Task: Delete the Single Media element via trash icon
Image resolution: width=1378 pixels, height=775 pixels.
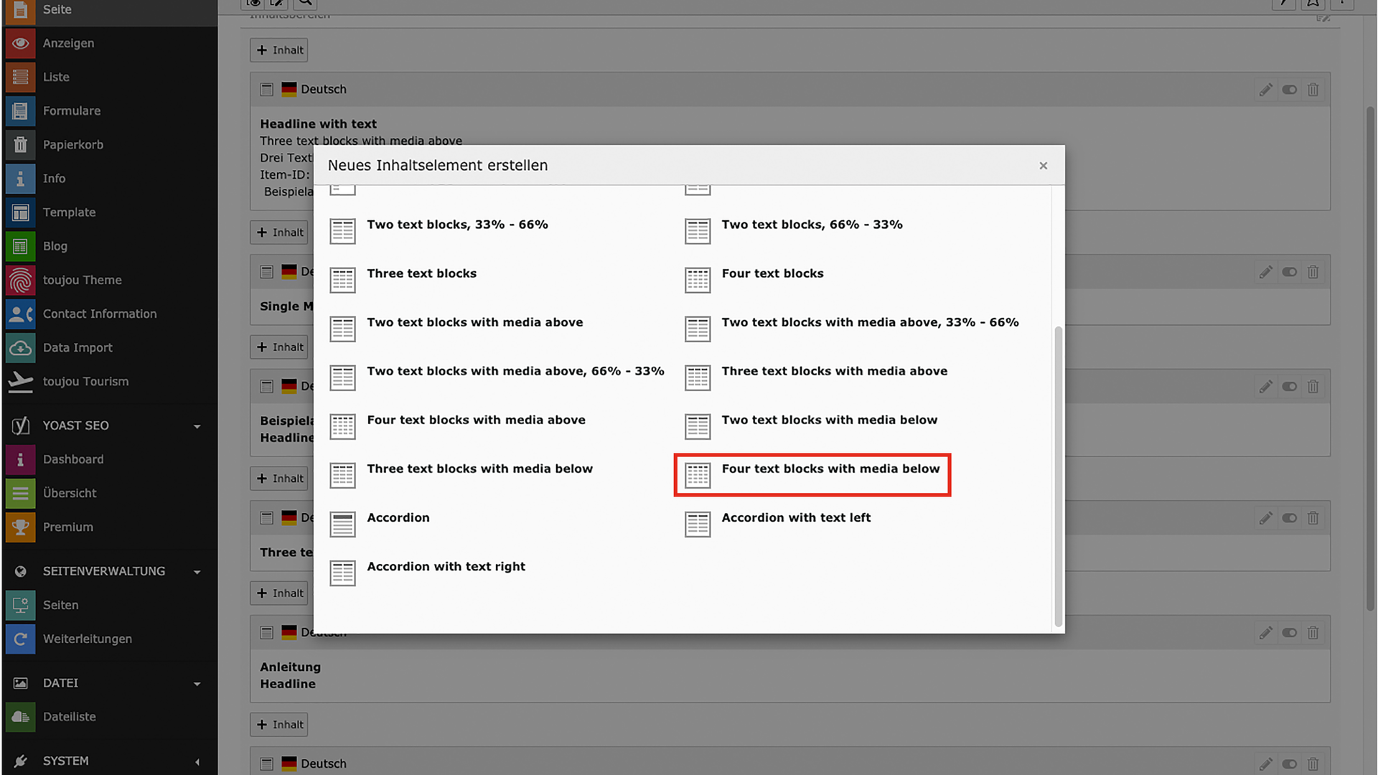Action: 1313,272
